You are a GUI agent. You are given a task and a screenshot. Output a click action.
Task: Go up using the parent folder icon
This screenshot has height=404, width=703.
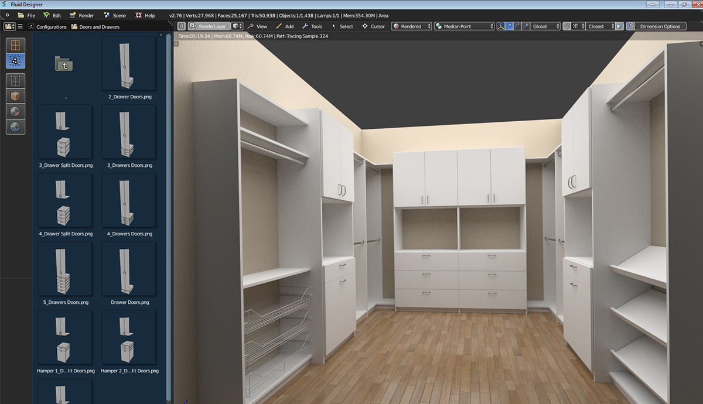(x=64, y=64)
